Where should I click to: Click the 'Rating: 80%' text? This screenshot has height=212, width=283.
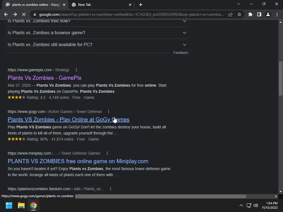[x=37, y=139]
